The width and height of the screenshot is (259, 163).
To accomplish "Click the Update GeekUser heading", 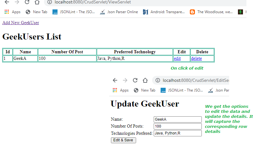I will tap(145, 104).
